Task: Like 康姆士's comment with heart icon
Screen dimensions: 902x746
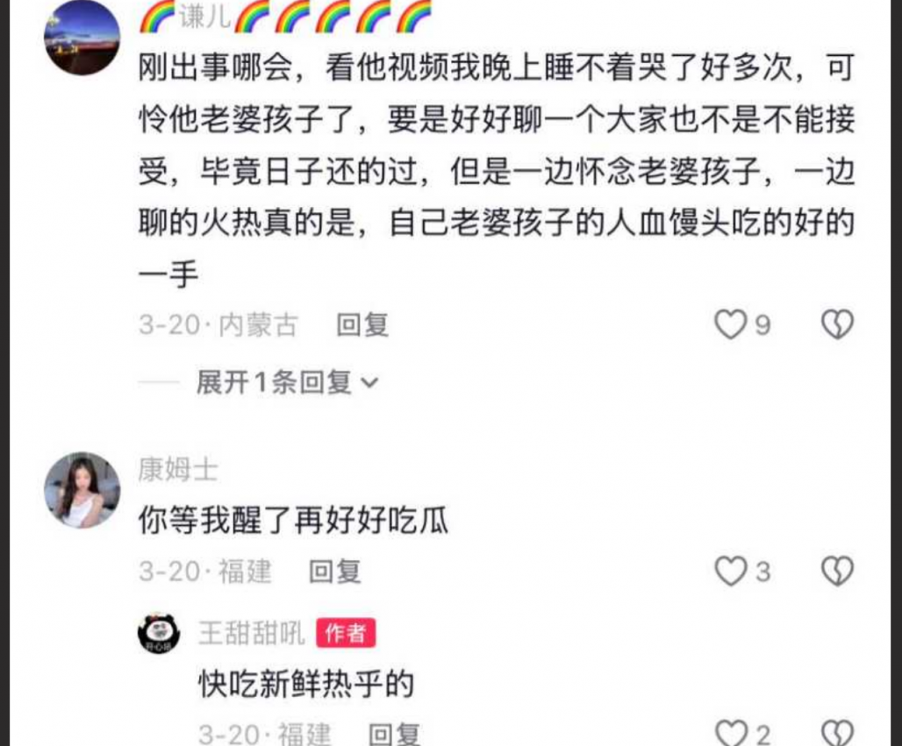Action: [x=730, y=572]
